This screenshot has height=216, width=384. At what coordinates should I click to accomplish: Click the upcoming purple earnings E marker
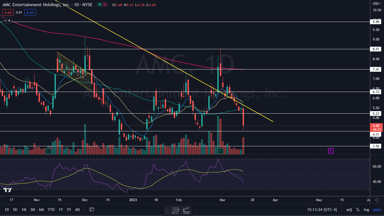(331, 151)
